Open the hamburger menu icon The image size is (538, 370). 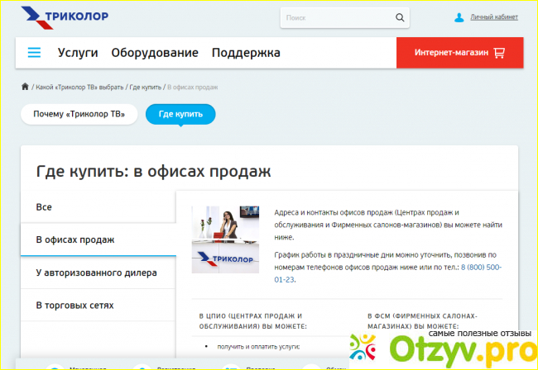(x=34, y=53)
